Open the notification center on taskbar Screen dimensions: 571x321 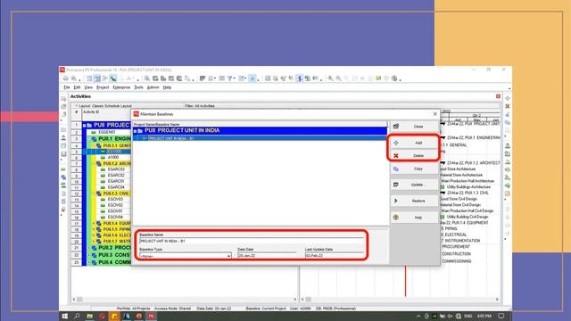point(501,316)
